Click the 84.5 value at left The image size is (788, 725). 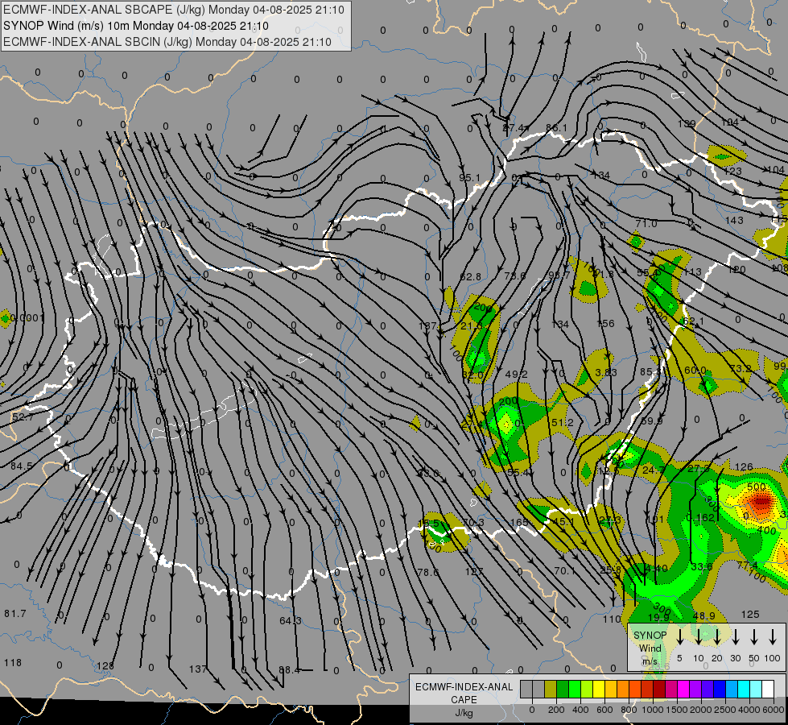pyautogui.click(x=22, y=466)
